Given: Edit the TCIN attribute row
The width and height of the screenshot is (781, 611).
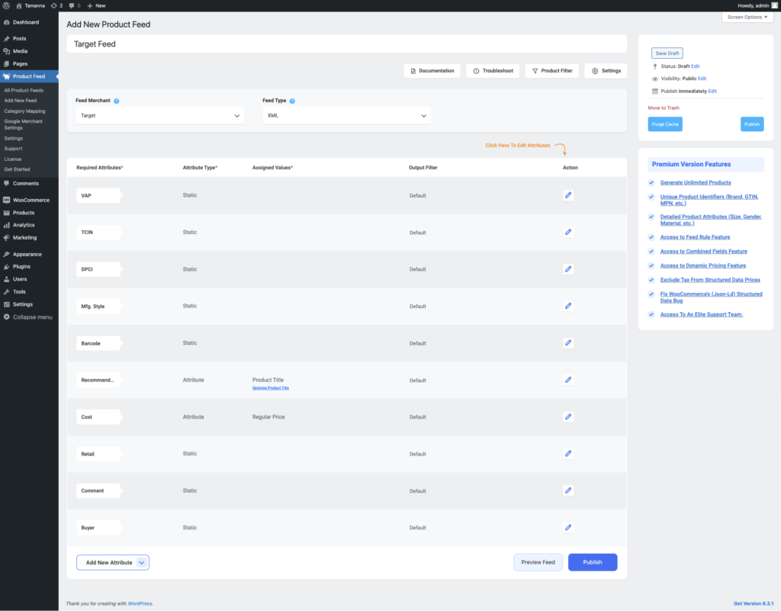Looking at the screenshot, I should tap(567, 232).
